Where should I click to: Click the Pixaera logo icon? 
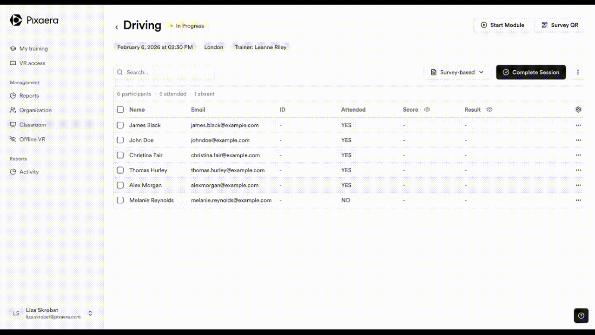pos(16,20)
